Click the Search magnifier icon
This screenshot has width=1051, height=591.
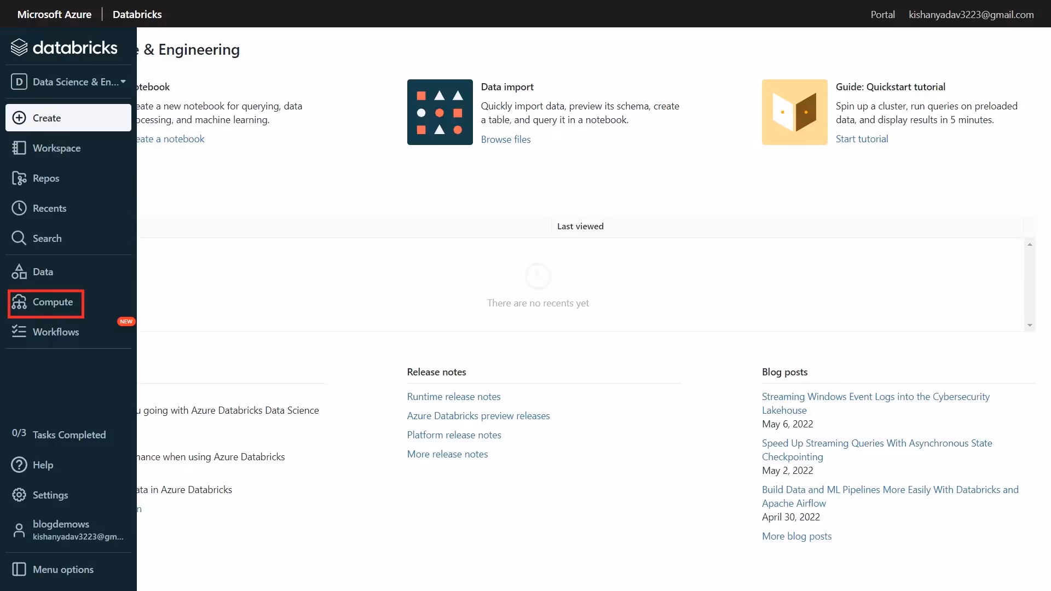[19, 238]
